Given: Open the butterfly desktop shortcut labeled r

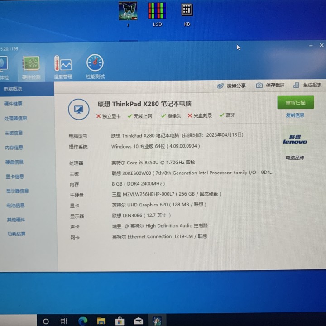Looking at the screenshot, I should tap(128, 14).
